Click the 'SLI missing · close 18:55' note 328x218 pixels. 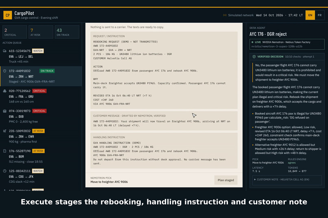pos(26,162)
